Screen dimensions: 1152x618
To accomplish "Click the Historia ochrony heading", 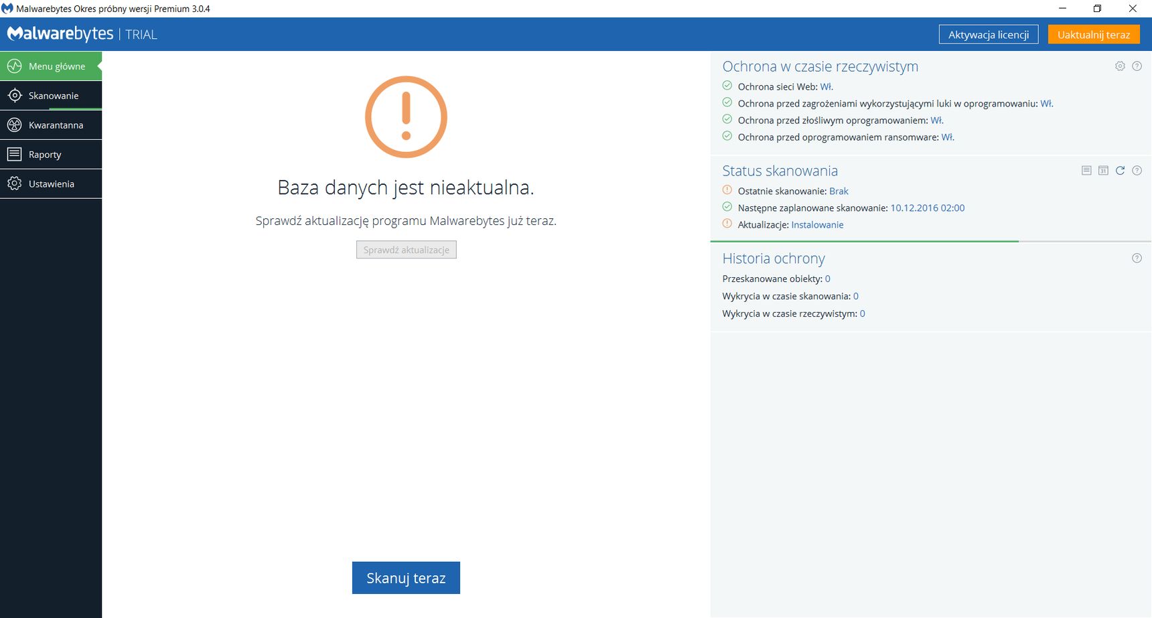I will pos(774,258).
